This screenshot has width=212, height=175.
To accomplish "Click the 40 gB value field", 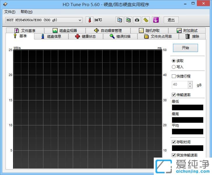I will (x=180, y=85).
